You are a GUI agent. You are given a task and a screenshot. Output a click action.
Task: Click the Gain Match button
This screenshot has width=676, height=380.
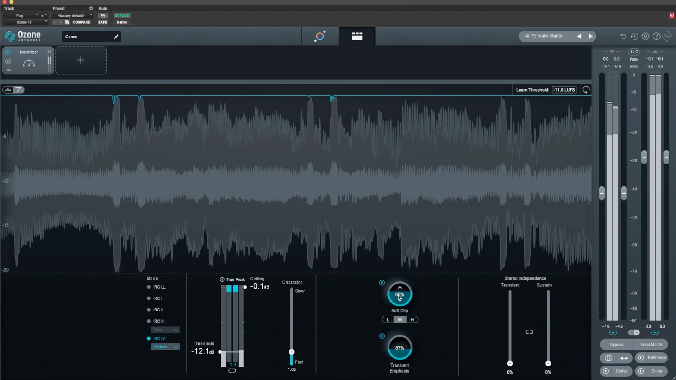(x=651, y=344)
